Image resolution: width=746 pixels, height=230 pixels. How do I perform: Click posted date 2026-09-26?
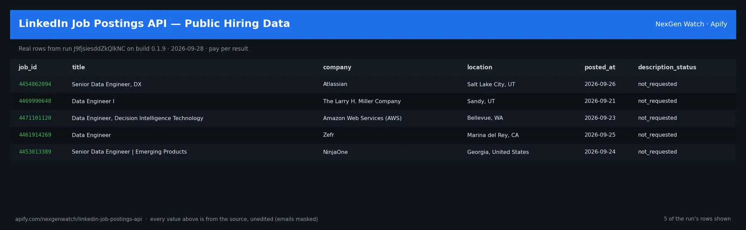click(x=600, y=84)
